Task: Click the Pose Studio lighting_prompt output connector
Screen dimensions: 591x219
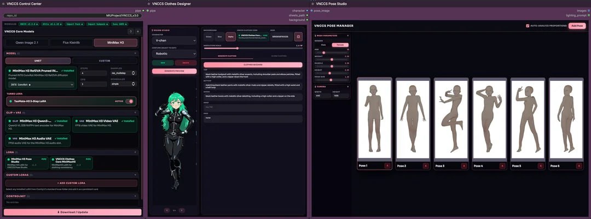Action: [589, 15]
